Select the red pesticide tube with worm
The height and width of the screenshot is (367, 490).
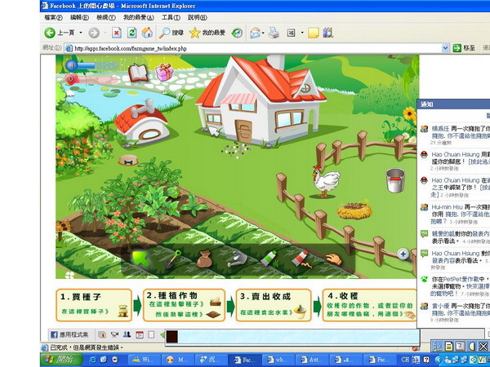point(301,259)
